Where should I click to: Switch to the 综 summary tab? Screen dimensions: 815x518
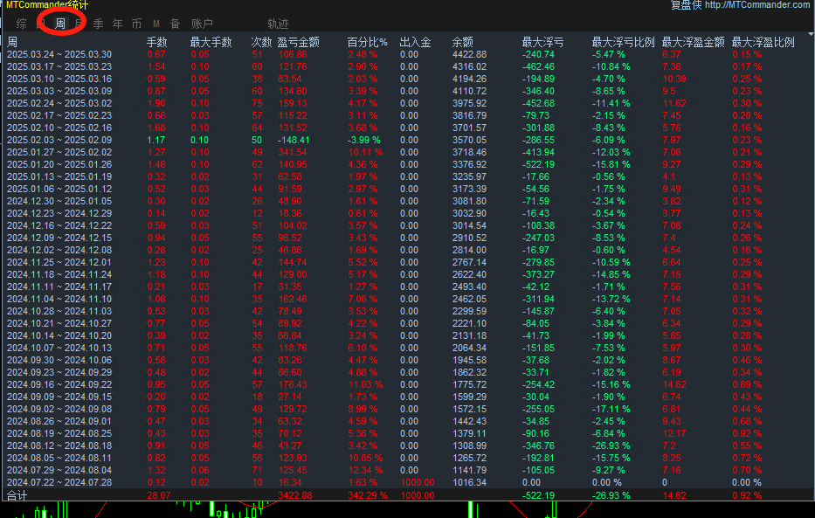click(x=21, y=24)
